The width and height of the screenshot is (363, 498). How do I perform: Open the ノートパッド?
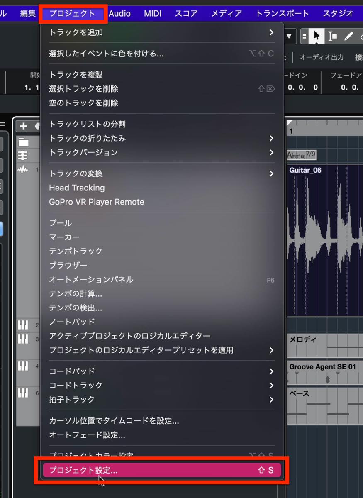(162, 322)
